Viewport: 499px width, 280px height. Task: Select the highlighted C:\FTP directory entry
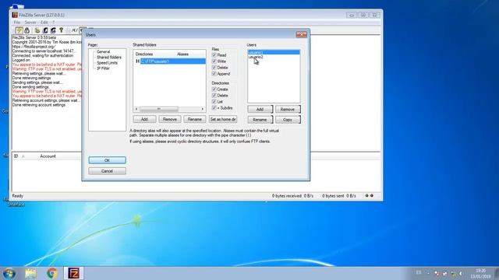coord(173,61)
